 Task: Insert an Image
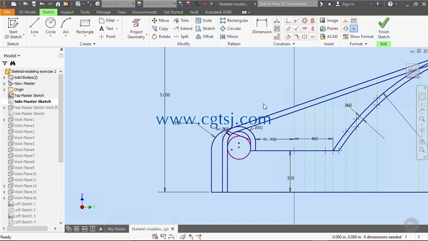tap(329, 20)
